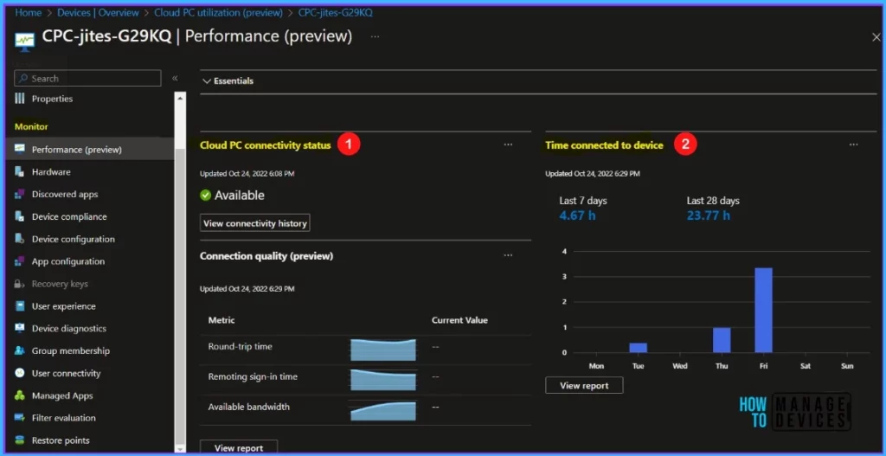Click the Device diagnostics icon
The height and width of the screenshot is (456, 886).
point(20,328)
